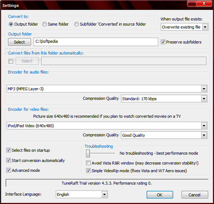Enable Avoid Vista R&R window checkbox
The image size is (214, 204).
[88, 163]
